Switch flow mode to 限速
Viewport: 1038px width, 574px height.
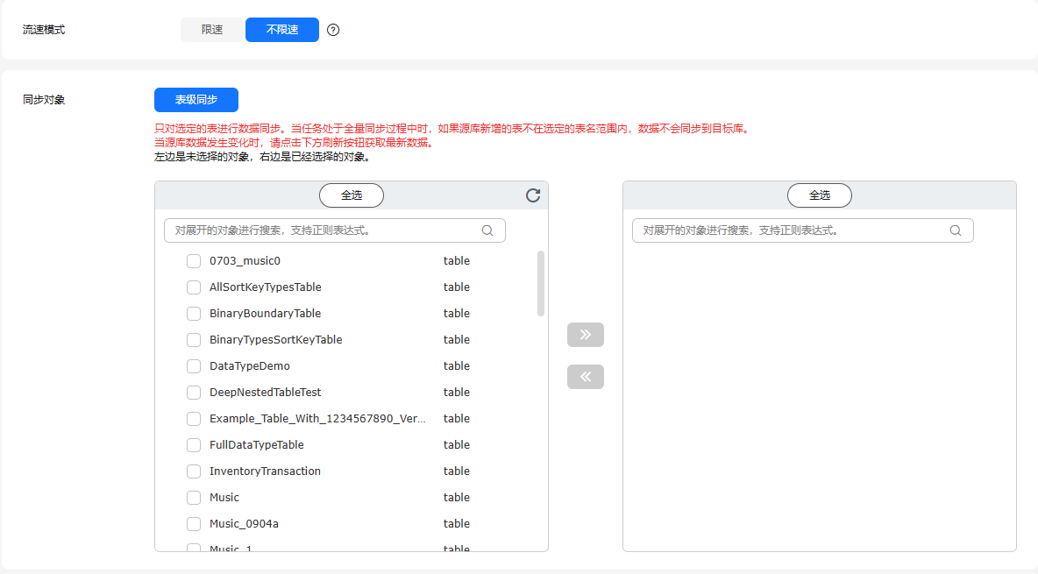pos(212,30)
